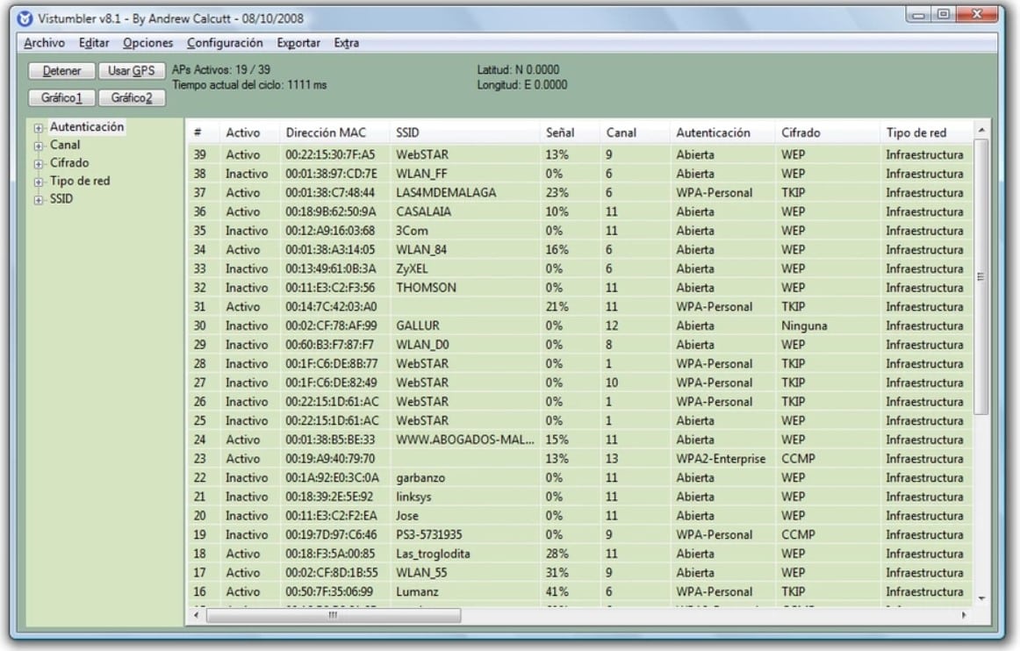Select the WLAN_55 network row
Screen dimensions: 1020x651
pyautogui.click(x=580, y=572)
